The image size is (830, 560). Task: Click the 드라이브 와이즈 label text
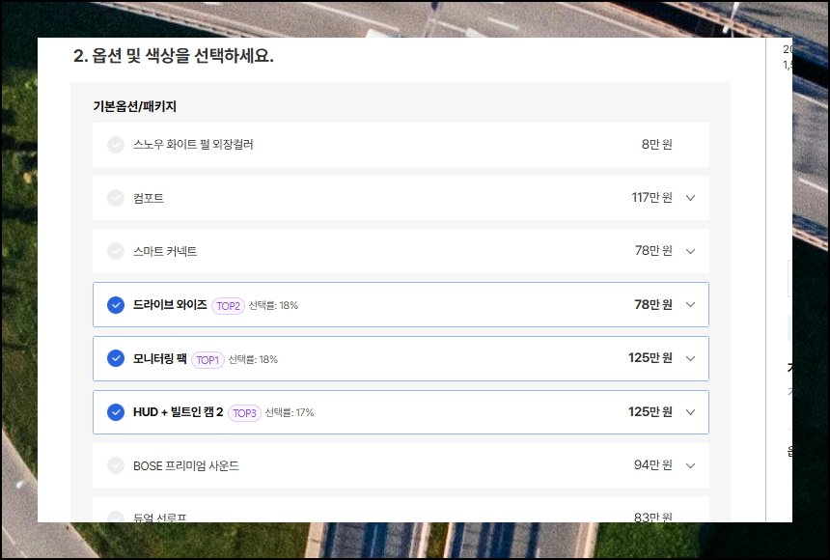tap(170, 305)
